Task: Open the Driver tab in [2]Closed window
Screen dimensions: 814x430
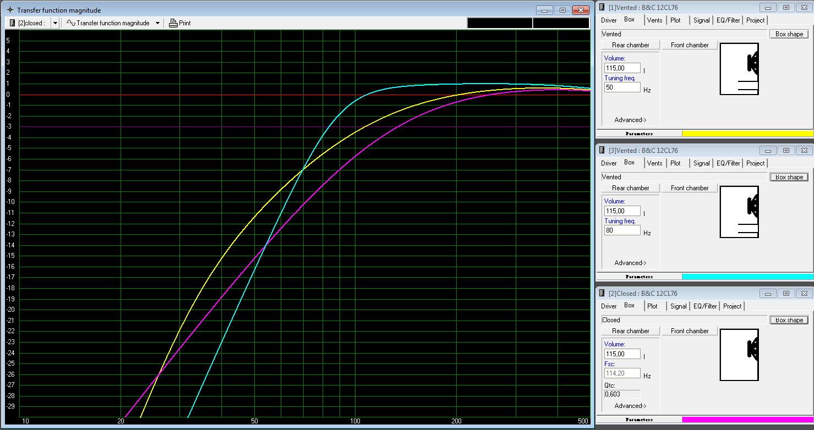Action: (x=609, y=306)
